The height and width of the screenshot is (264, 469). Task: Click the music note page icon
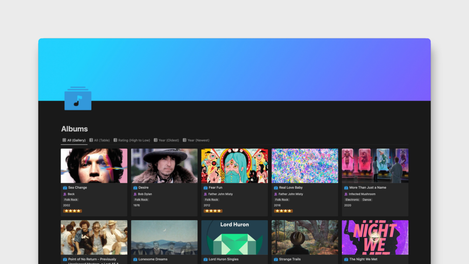[78, 99]
